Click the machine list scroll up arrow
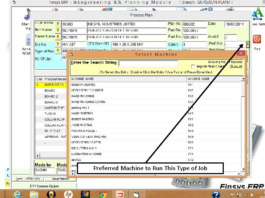The height and width of the screenshot is (198, 265). pos(243,78)
